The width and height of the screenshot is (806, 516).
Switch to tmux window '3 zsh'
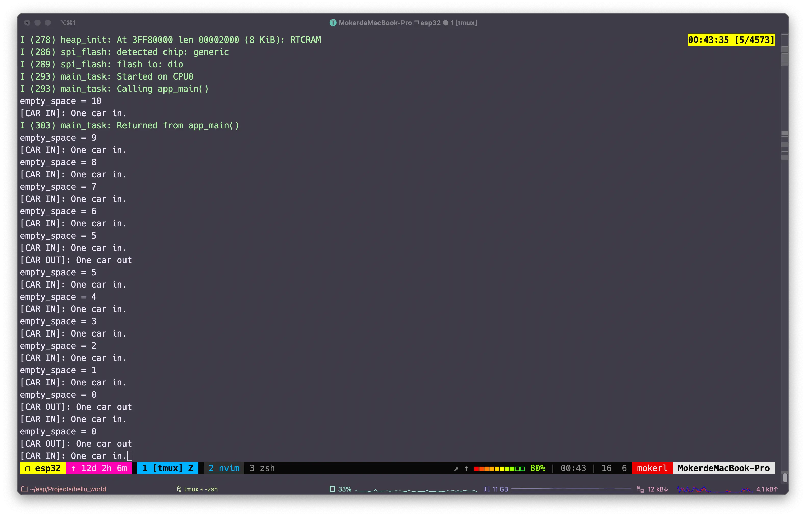tap(262, 468)
